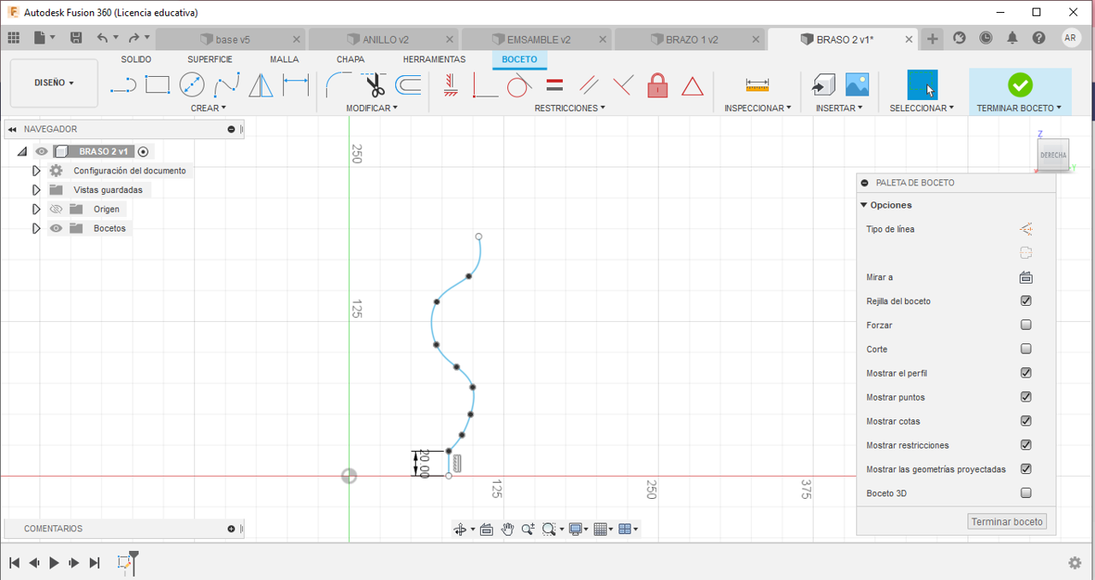This screenshot has height=580, width=1095.
Task: Toggle Mostrar cotas checkbox
Action: point(1026,420)
